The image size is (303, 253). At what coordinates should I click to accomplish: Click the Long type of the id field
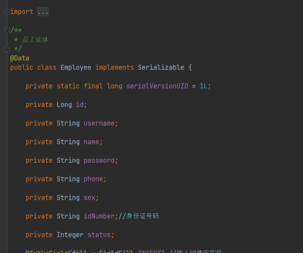[x=64, y=105]
